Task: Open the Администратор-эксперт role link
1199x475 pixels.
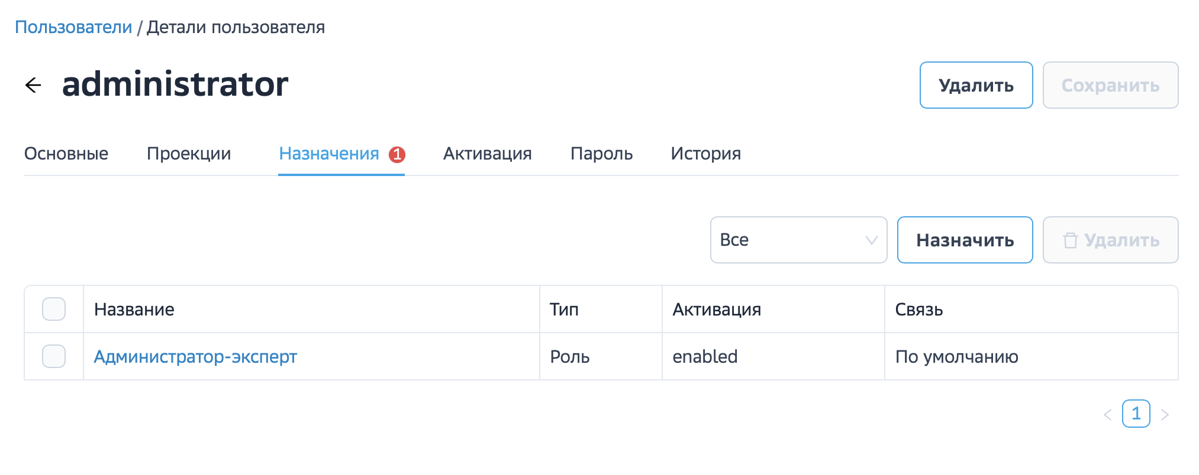Action: pyautogui.click(x=195, y=357)
